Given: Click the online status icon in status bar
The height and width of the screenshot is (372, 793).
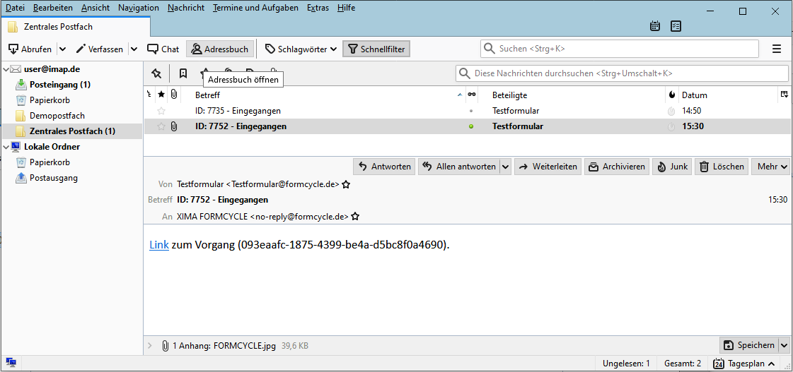Looking at the screenshot, I should (11, 363).
